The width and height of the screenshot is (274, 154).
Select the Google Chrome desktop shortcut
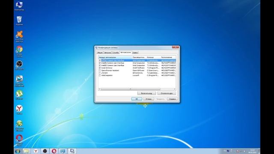click(19, 51)
